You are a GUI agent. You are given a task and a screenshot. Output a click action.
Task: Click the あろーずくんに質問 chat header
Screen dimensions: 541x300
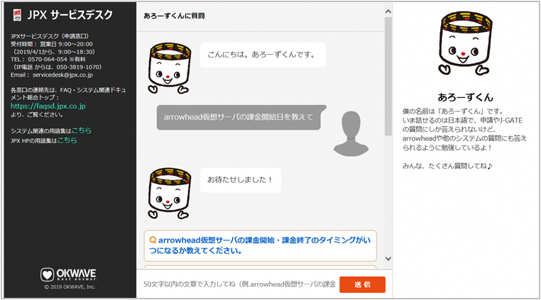tap(174, 16)
